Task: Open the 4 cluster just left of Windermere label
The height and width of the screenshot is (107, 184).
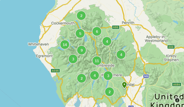Action: (x=95, y=75)
